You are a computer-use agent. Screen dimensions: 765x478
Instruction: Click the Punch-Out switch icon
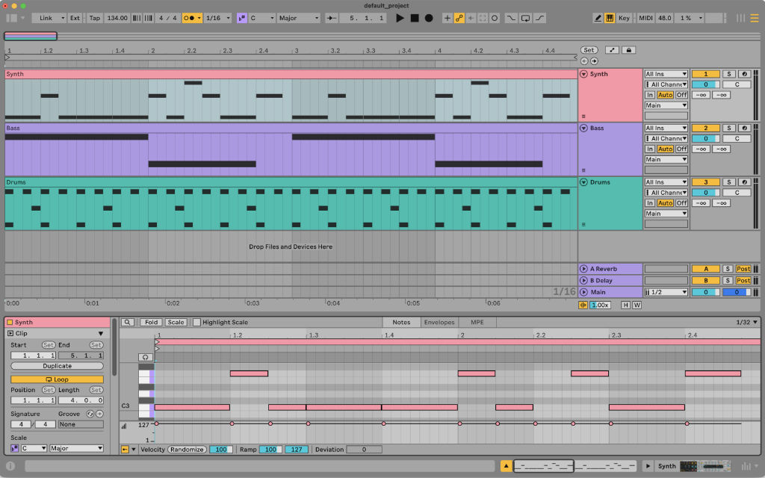[539, 18]
